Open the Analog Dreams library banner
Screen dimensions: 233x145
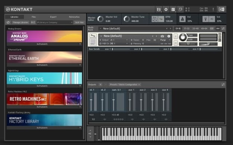click(44, 37)
